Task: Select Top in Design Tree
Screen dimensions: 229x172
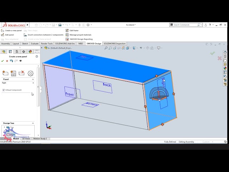Action: tap(12, 128)
